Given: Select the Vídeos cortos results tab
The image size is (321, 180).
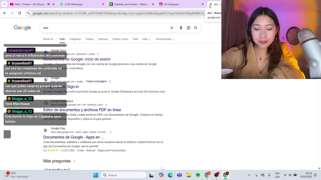Looking at the screenshot, I should (x=120, y=39).
